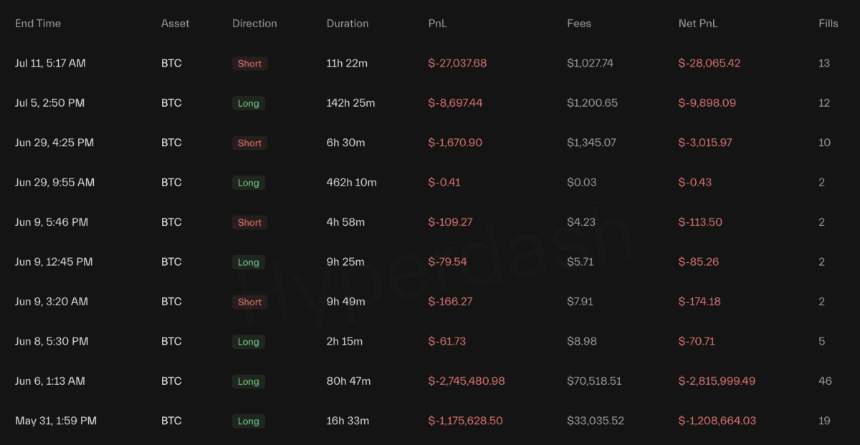Sort by Net PnL header
The height and width of the screenshot is (445, 860).
tap(698, 24)
